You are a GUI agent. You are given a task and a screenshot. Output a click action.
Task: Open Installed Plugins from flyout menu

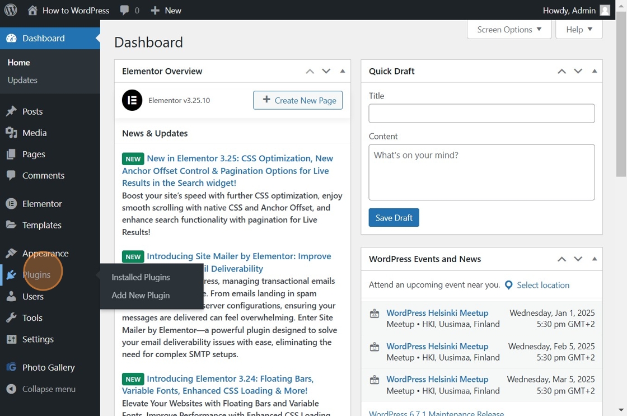[141, 277]
